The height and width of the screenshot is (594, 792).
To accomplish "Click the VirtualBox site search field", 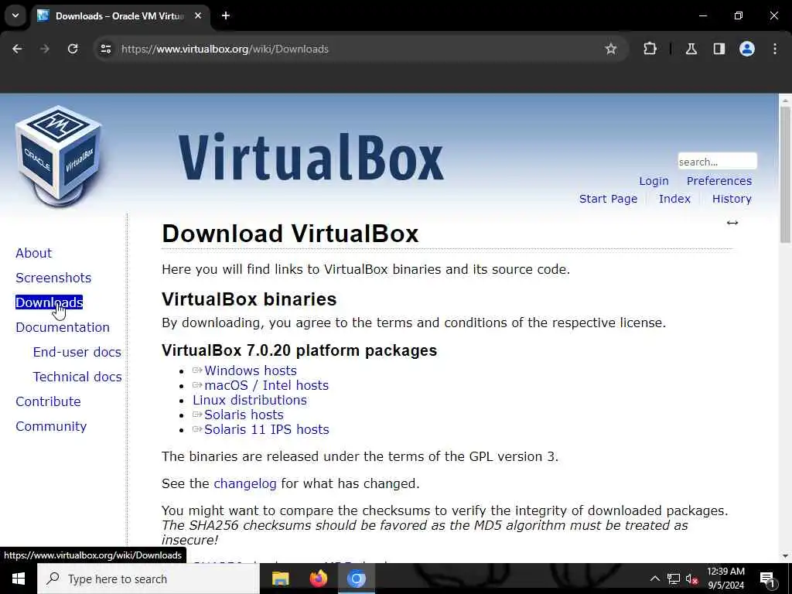I will pyautogui.click(x=717, y=162).
